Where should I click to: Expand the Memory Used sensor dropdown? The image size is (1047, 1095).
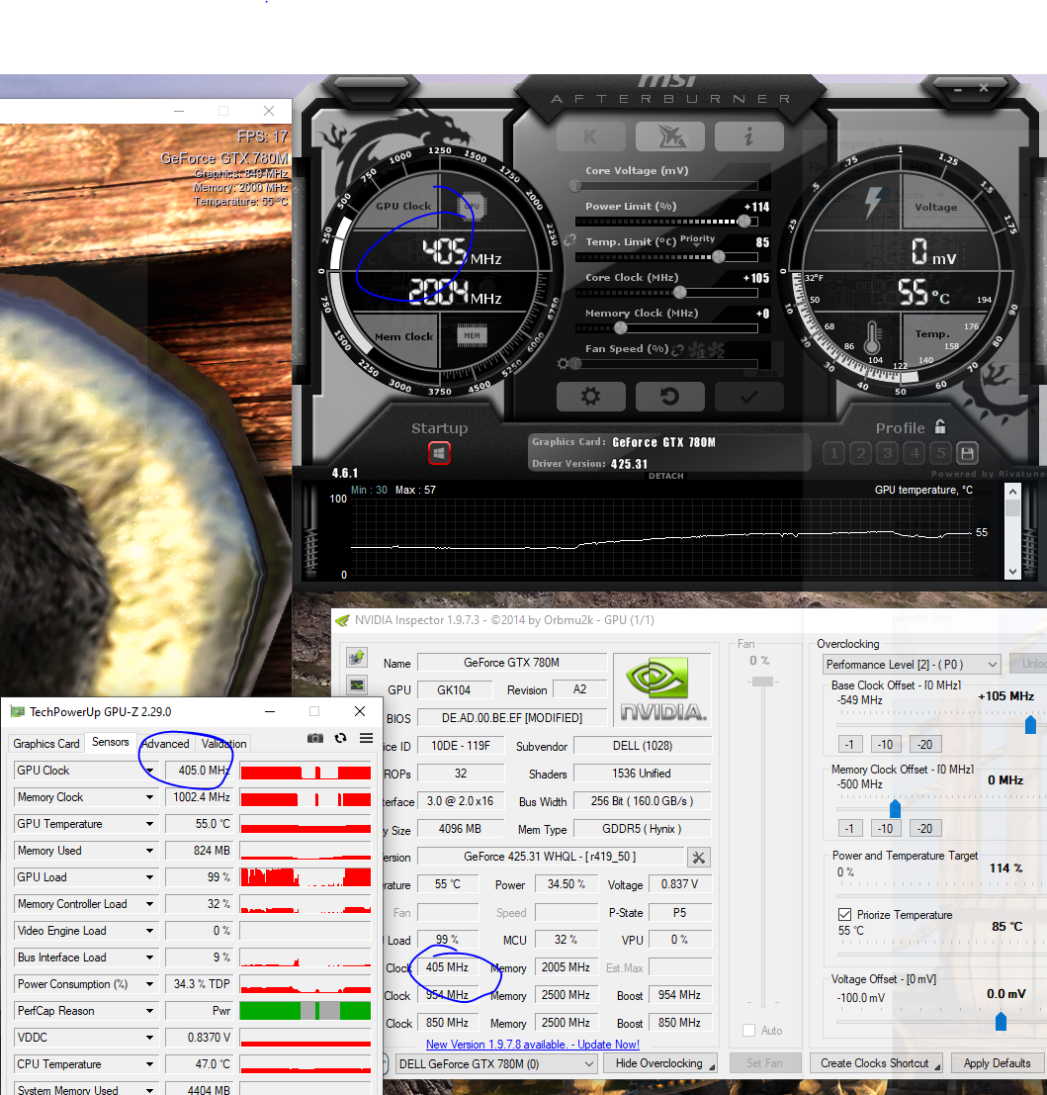(149, 851)
